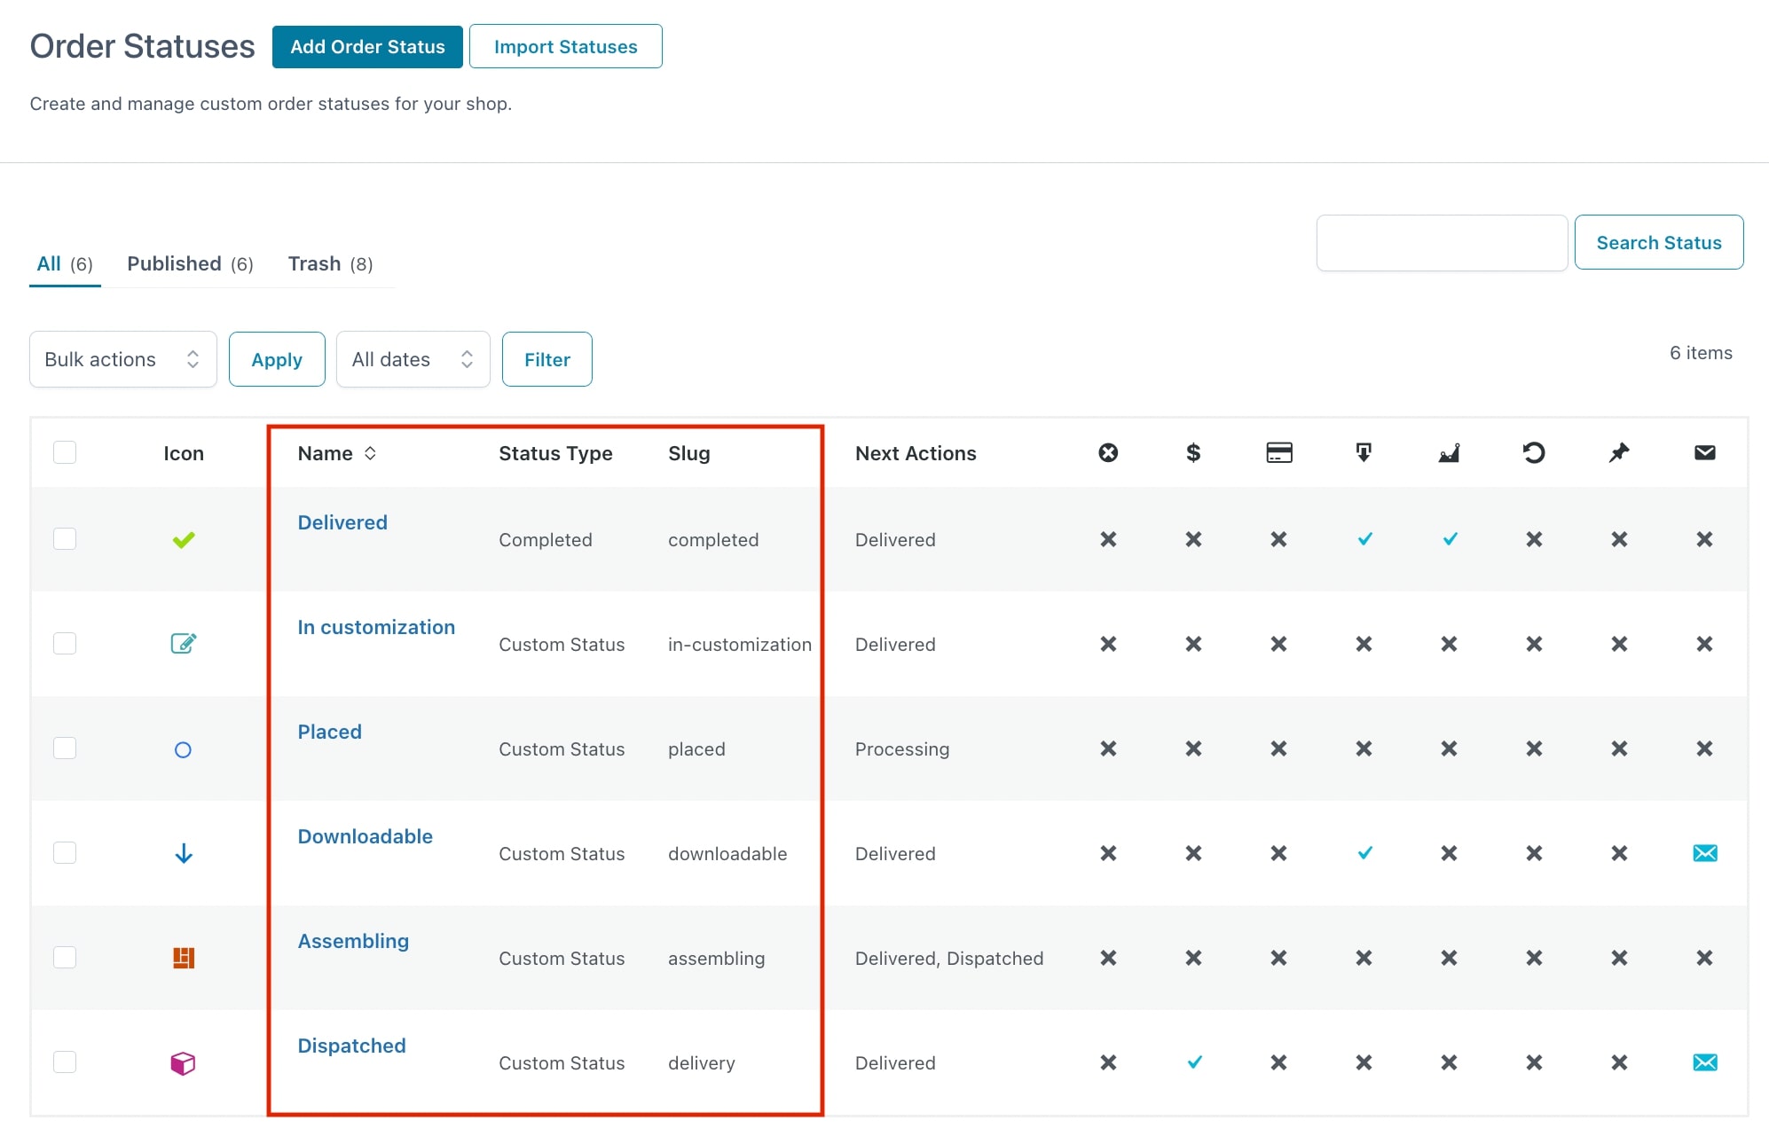Click reports checkmark in Delivered row

(x=1451, y=538)
